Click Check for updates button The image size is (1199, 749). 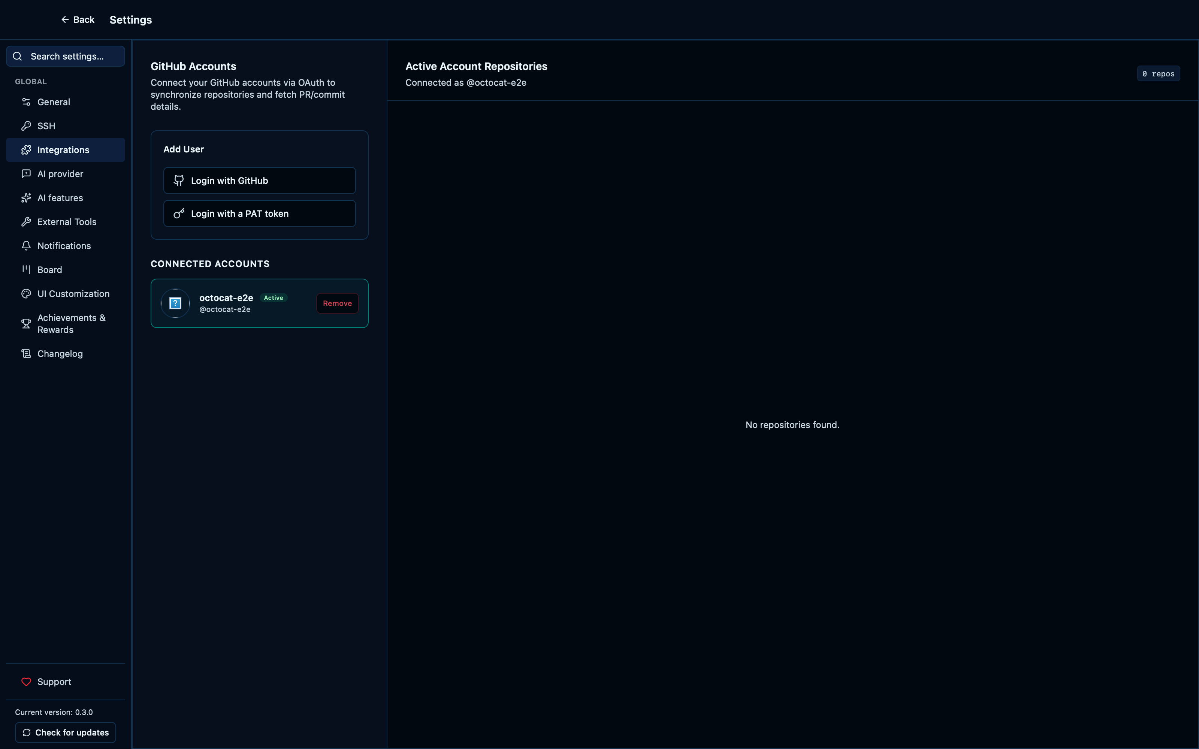pyautogui.click(x=66, y=732)
